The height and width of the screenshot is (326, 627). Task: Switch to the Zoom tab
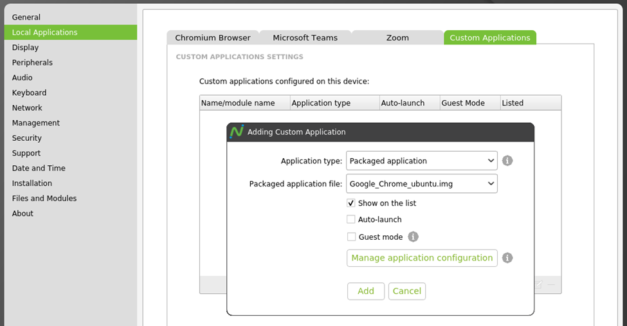click(x=397, y=37)
